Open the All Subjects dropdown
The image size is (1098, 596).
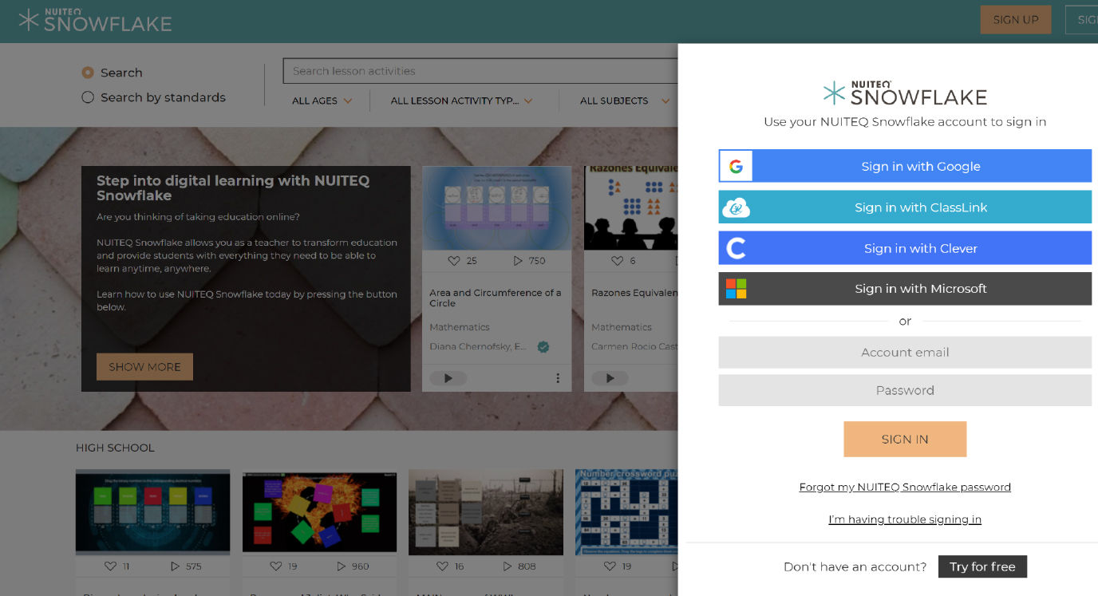coord(624,101)
